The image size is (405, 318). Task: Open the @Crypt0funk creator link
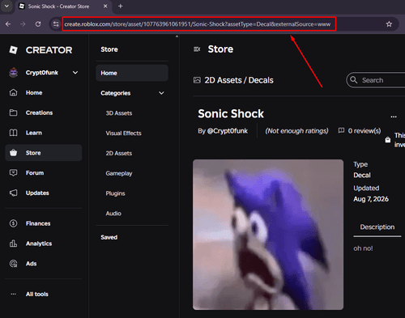[x=227, y=131]
